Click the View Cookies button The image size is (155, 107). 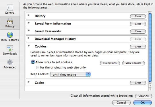[x=133, y=63]
